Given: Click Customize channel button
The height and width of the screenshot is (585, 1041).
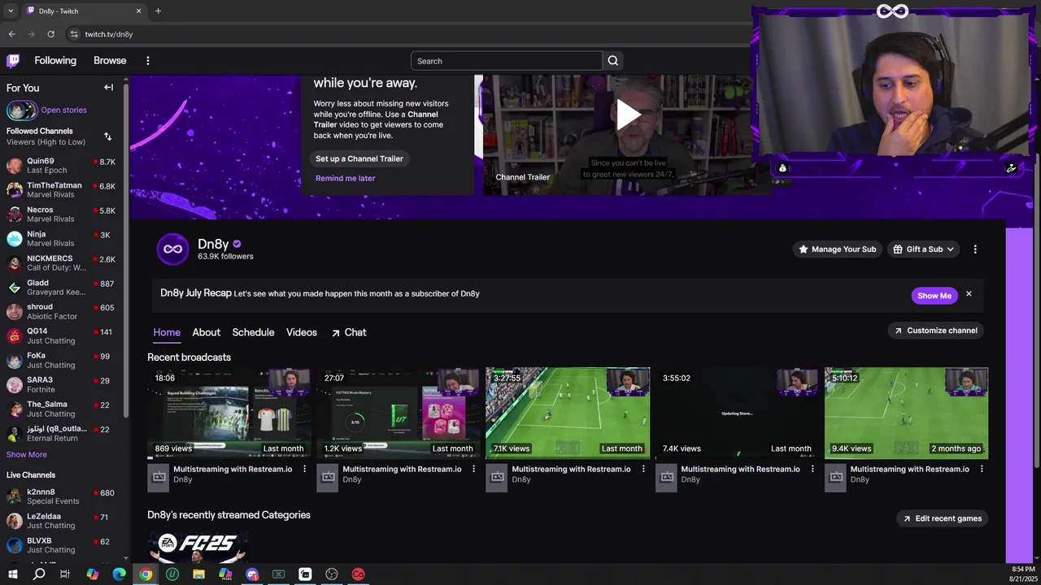Looking at the screenshot, I should [x=935, y=331].
